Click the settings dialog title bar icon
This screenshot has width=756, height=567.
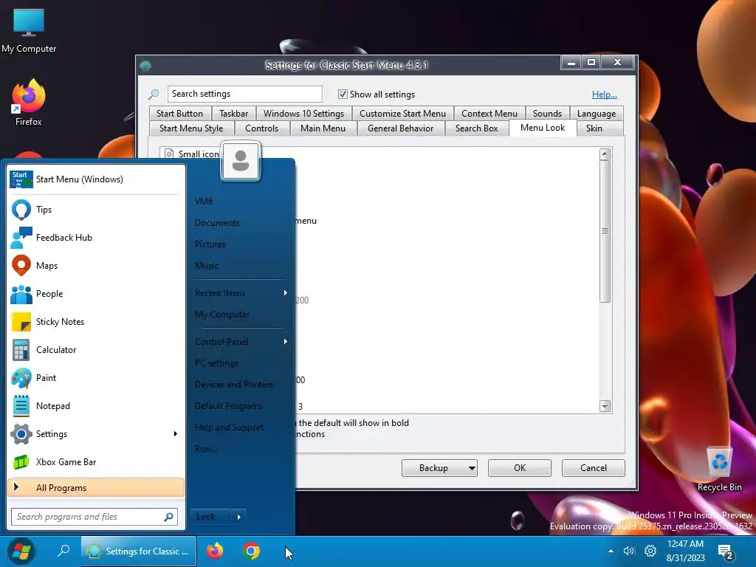click(145, 65)
